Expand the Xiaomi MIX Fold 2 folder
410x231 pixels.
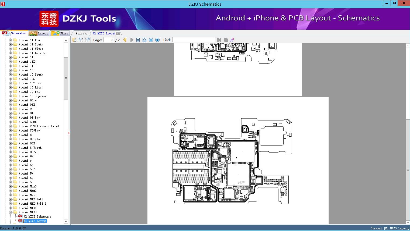10,204
